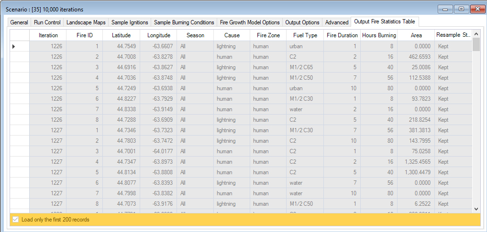Open the Landscape Maps tab
This screenshot has width=487, height=232.
click(86, 22)
